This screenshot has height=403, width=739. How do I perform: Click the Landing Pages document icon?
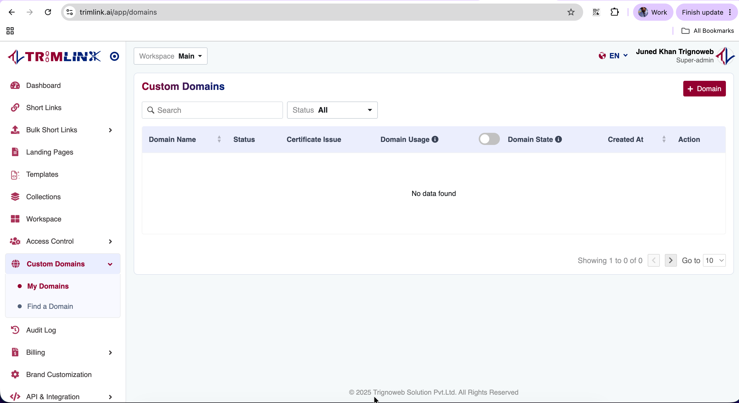(15, 152)
